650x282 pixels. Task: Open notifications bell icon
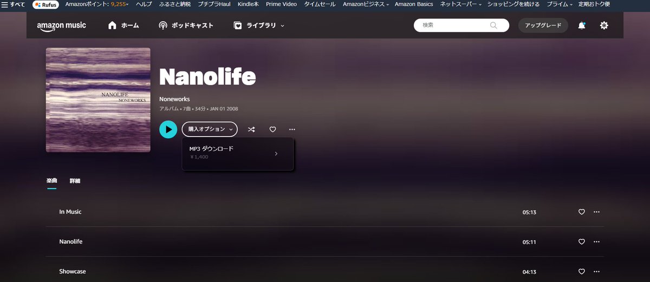pos(582,25)
